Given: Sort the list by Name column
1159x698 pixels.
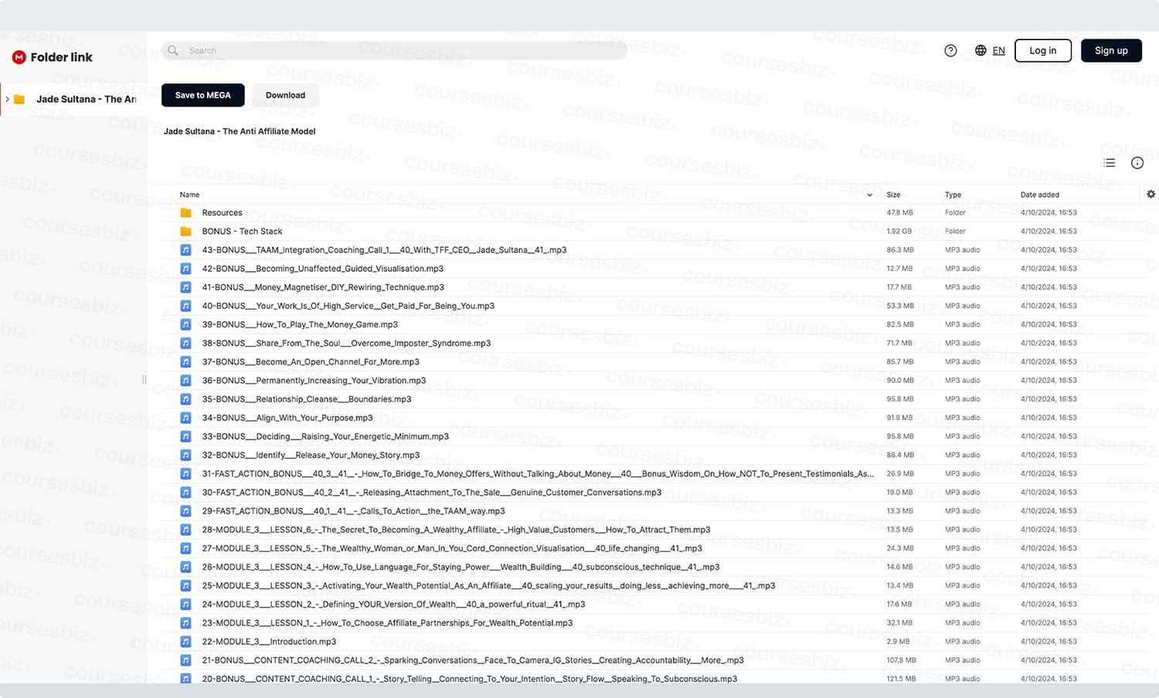Looking at the screenshot, I should click(x=189, y=195).
